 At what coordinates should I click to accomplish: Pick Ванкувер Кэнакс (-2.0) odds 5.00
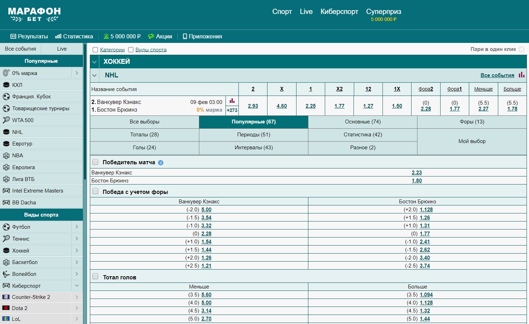coord(206,210)
